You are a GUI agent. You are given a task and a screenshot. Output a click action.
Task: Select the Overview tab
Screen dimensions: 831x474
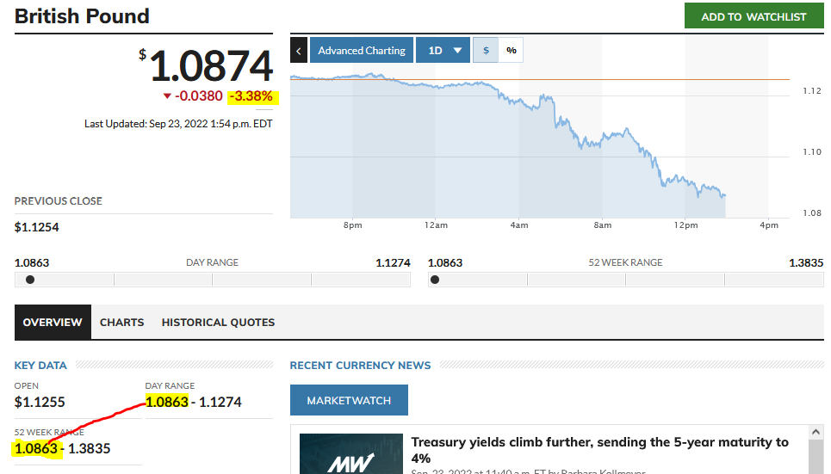pyautogui.click(x=53, y=323)
